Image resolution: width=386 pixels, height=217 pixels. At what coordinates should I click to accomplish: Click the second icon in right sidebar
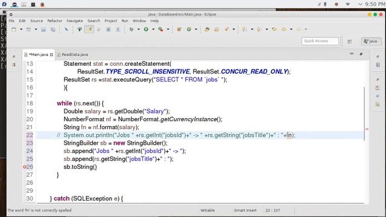378,65
